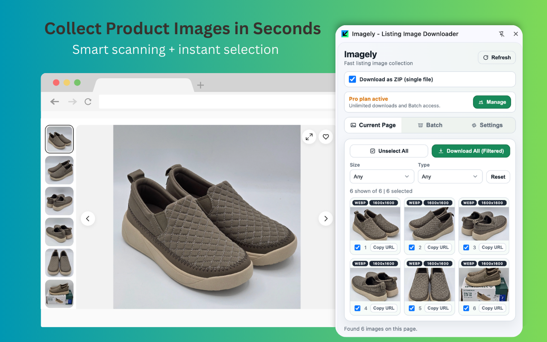The height and width of the screenshot is (342, 547).
Task: Open the new browser tab plus icon
Action: [200, 85]
